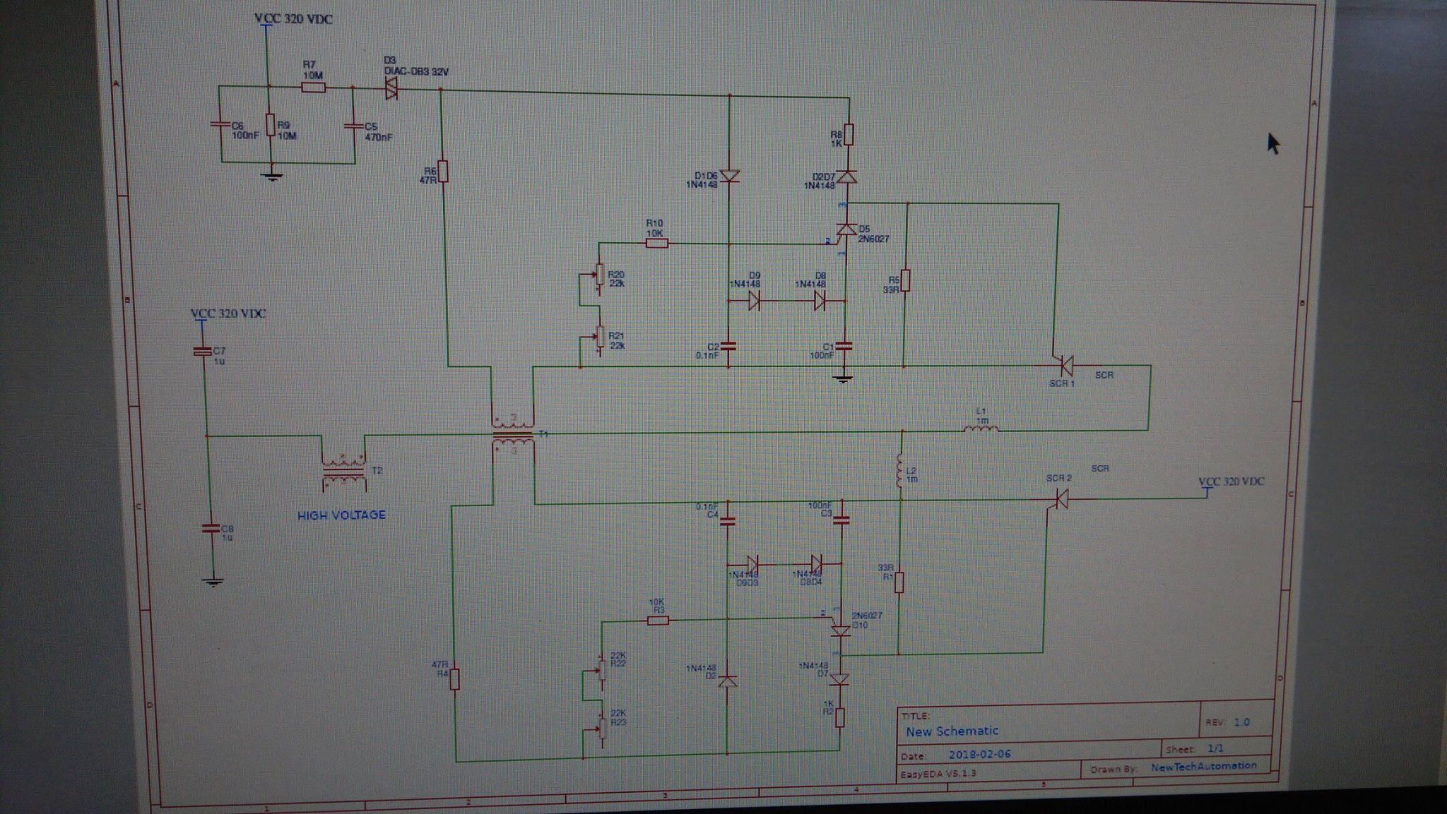Select the REV 1.0 field
Screen dimensions: 1447x814
click(x=1241, y=722)
